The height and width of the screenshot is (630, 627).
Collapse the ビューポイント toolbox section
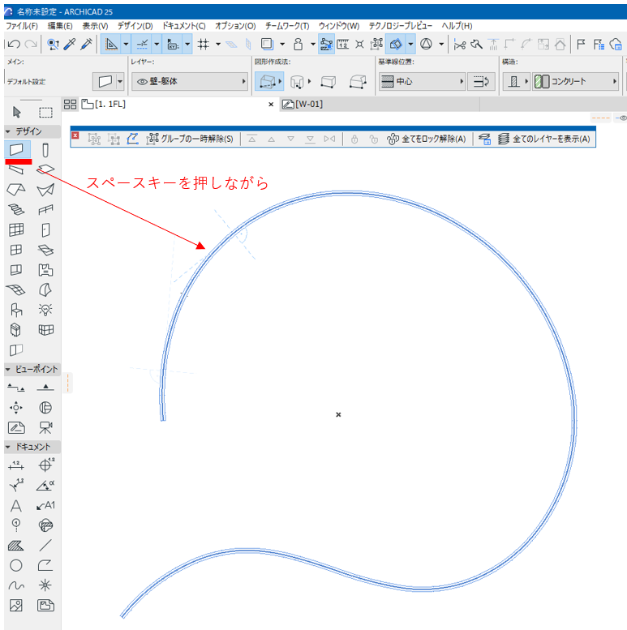point(7,369)
